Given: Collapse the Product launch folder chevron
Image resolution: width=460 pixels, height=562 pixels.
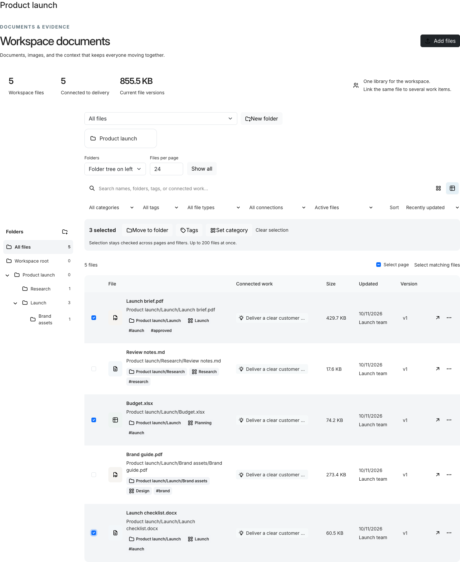Looking at the screenshot, I should pos(7,275).
